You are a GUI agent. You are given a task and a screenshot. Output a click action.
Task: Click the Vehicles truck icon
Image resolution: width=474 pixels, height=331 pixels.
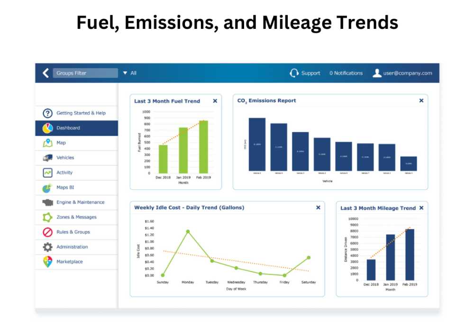pyautogui.click(x=47, y=158)
